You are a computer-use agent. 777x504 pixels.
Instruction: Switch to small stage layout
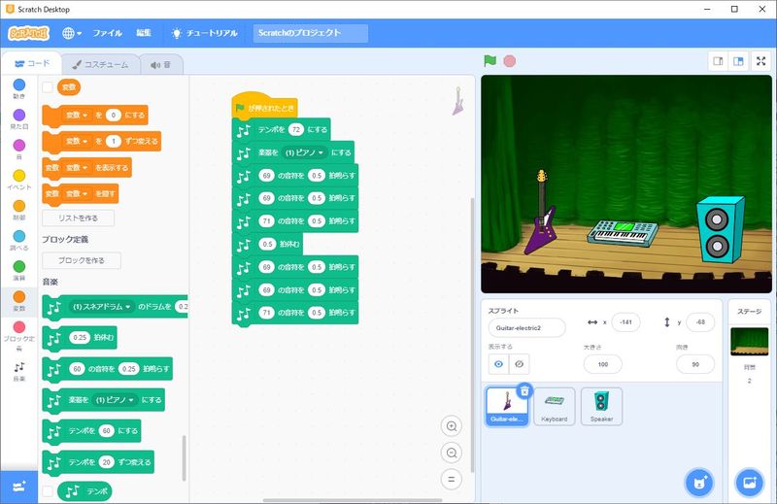click(719, 60)
